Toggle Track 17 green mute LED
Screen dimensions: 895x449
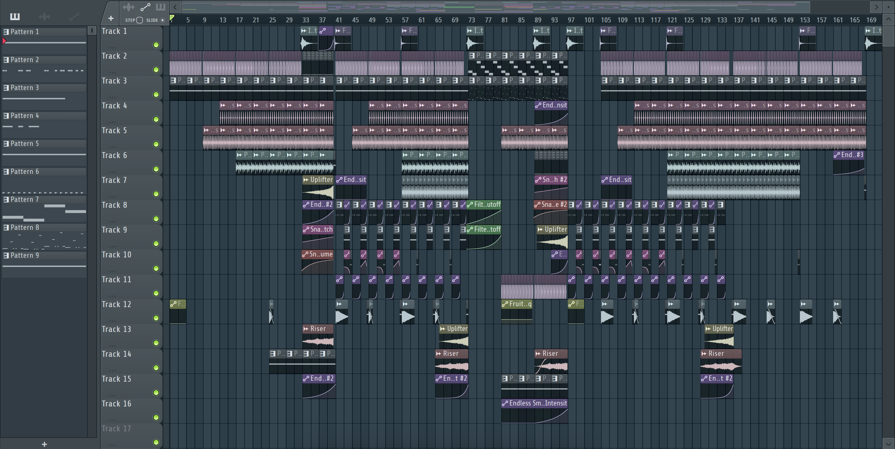click(x=156, y=442)
